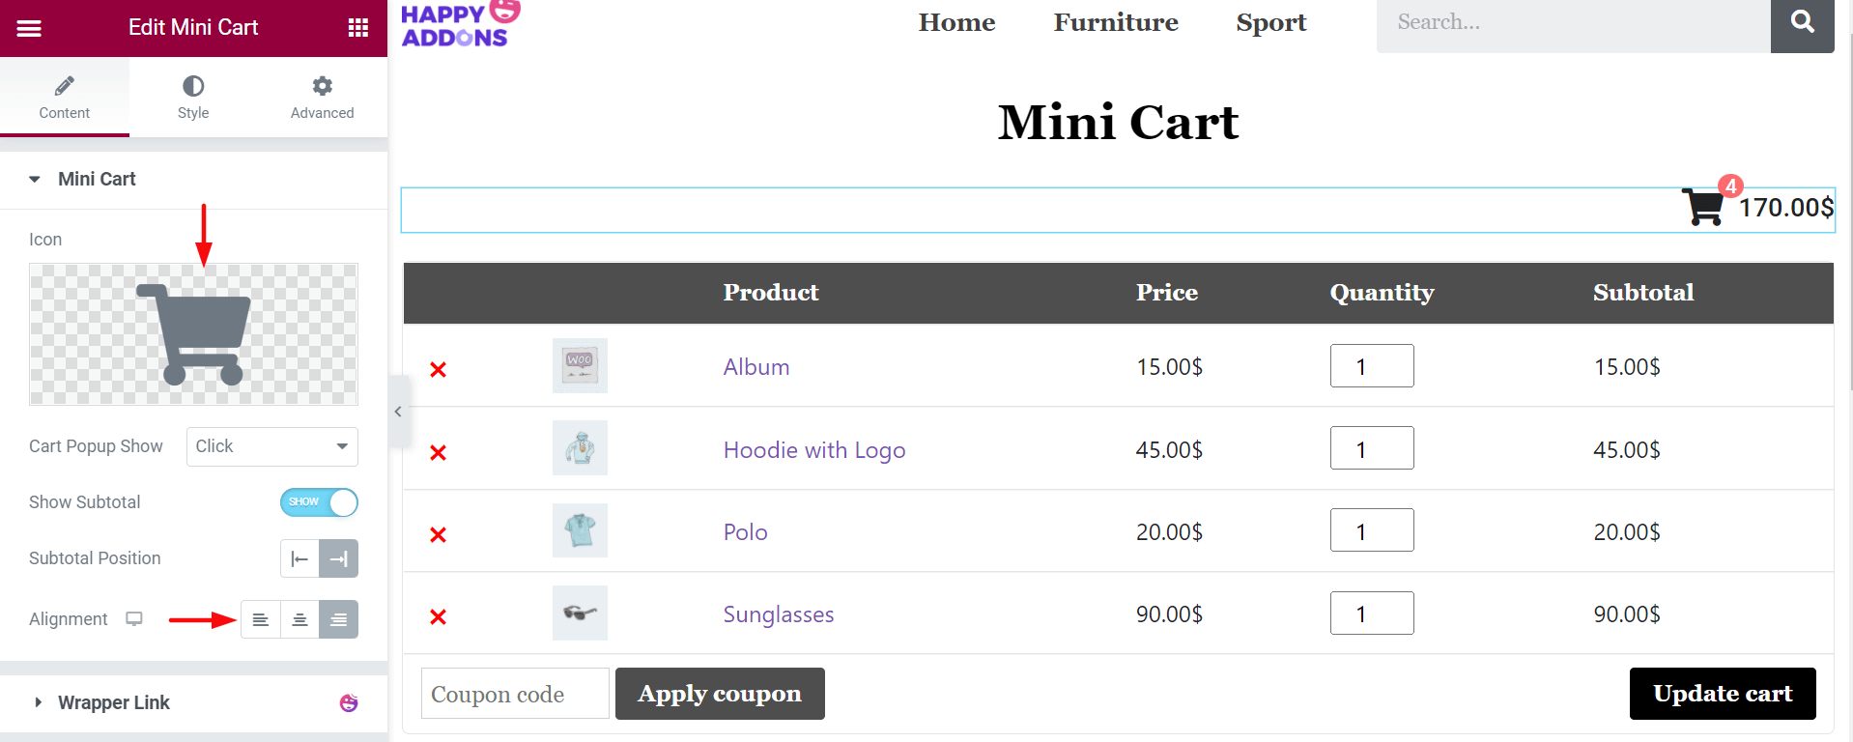Open the Advanced tab
The image size is (1853, 742).
(323, 97)
